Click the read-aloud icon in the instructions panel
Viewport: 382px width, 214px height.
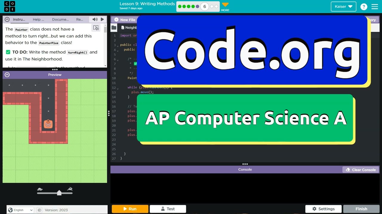[x=96, y=28]
